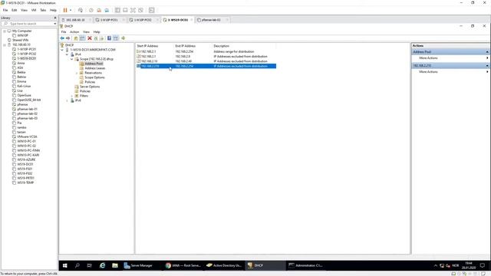This screenshot has height=276, width=491.
Task: Click the Task View taskbar icon
Action: click(x=90, y=265)
